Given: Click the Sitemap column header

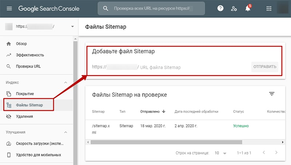Looking at the screenshot, I should (98, 112).
